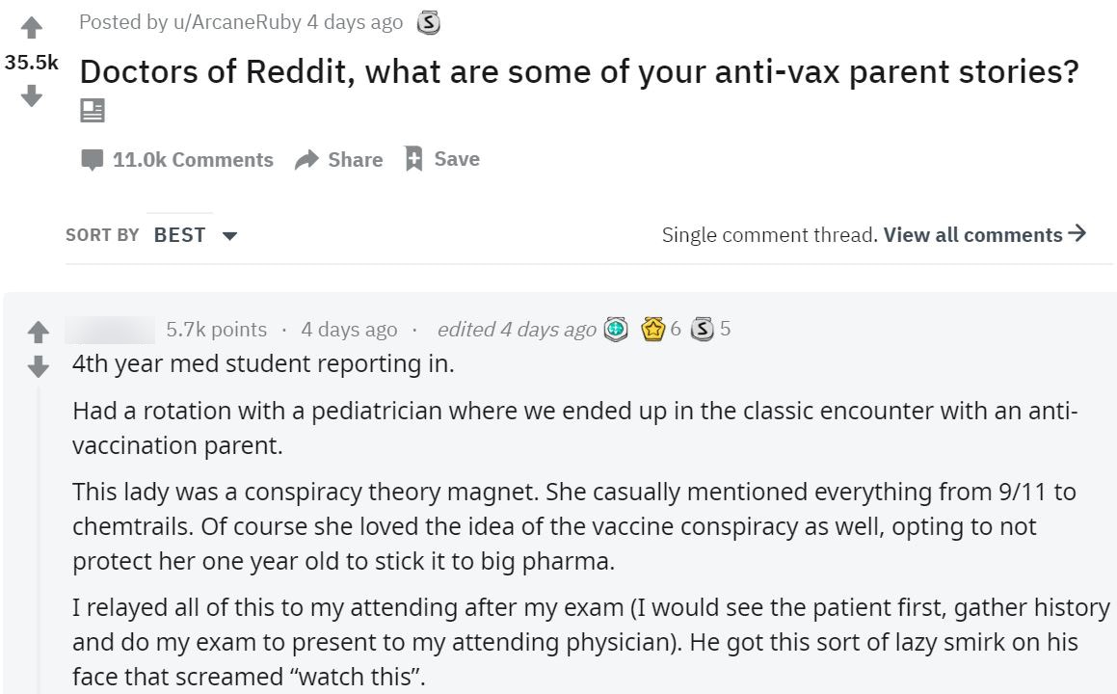1117x694 pixels.
Task: Share this post
Action: pos(339,160)
